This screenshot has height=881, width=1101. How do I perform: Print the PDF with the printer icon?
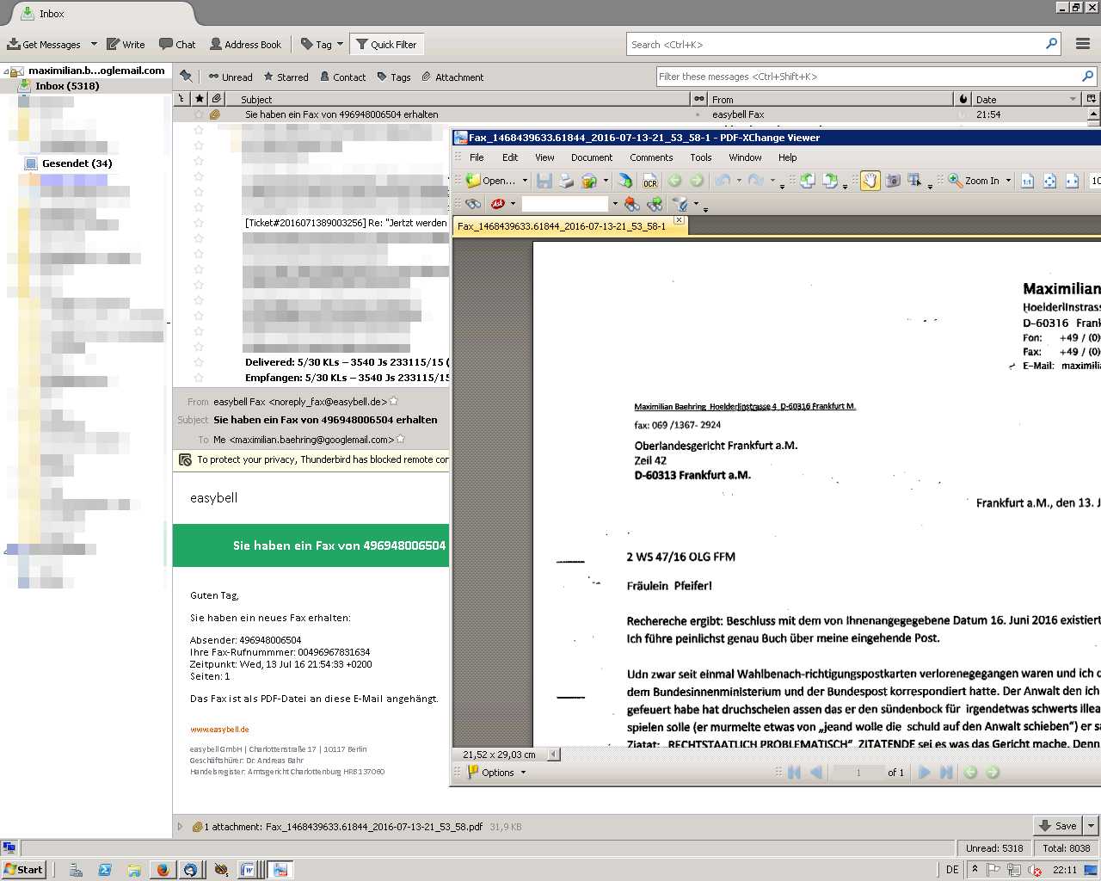tap(566, 181)
